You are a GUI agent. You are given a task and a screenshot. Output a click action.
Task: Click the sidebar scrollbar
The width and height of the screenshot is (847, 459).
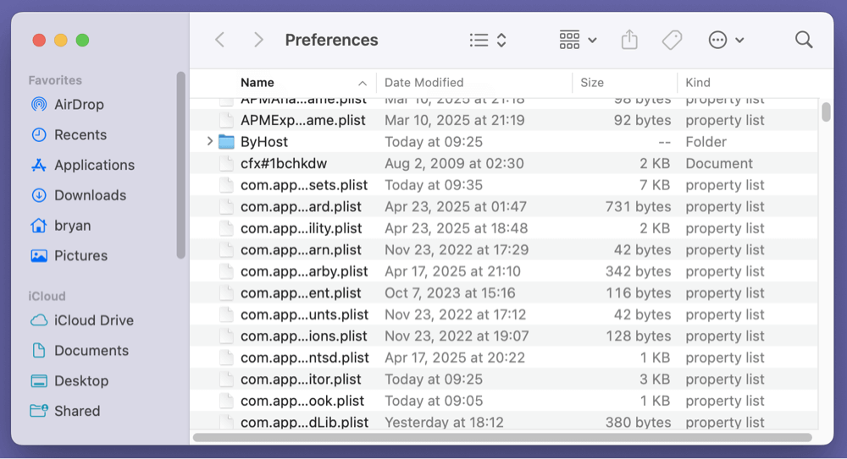coord(181,165)
